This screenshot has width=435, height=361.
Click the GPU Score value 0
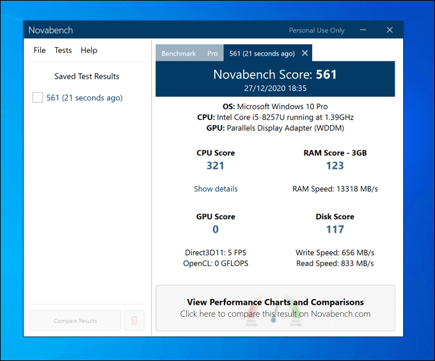coord(216,229)
